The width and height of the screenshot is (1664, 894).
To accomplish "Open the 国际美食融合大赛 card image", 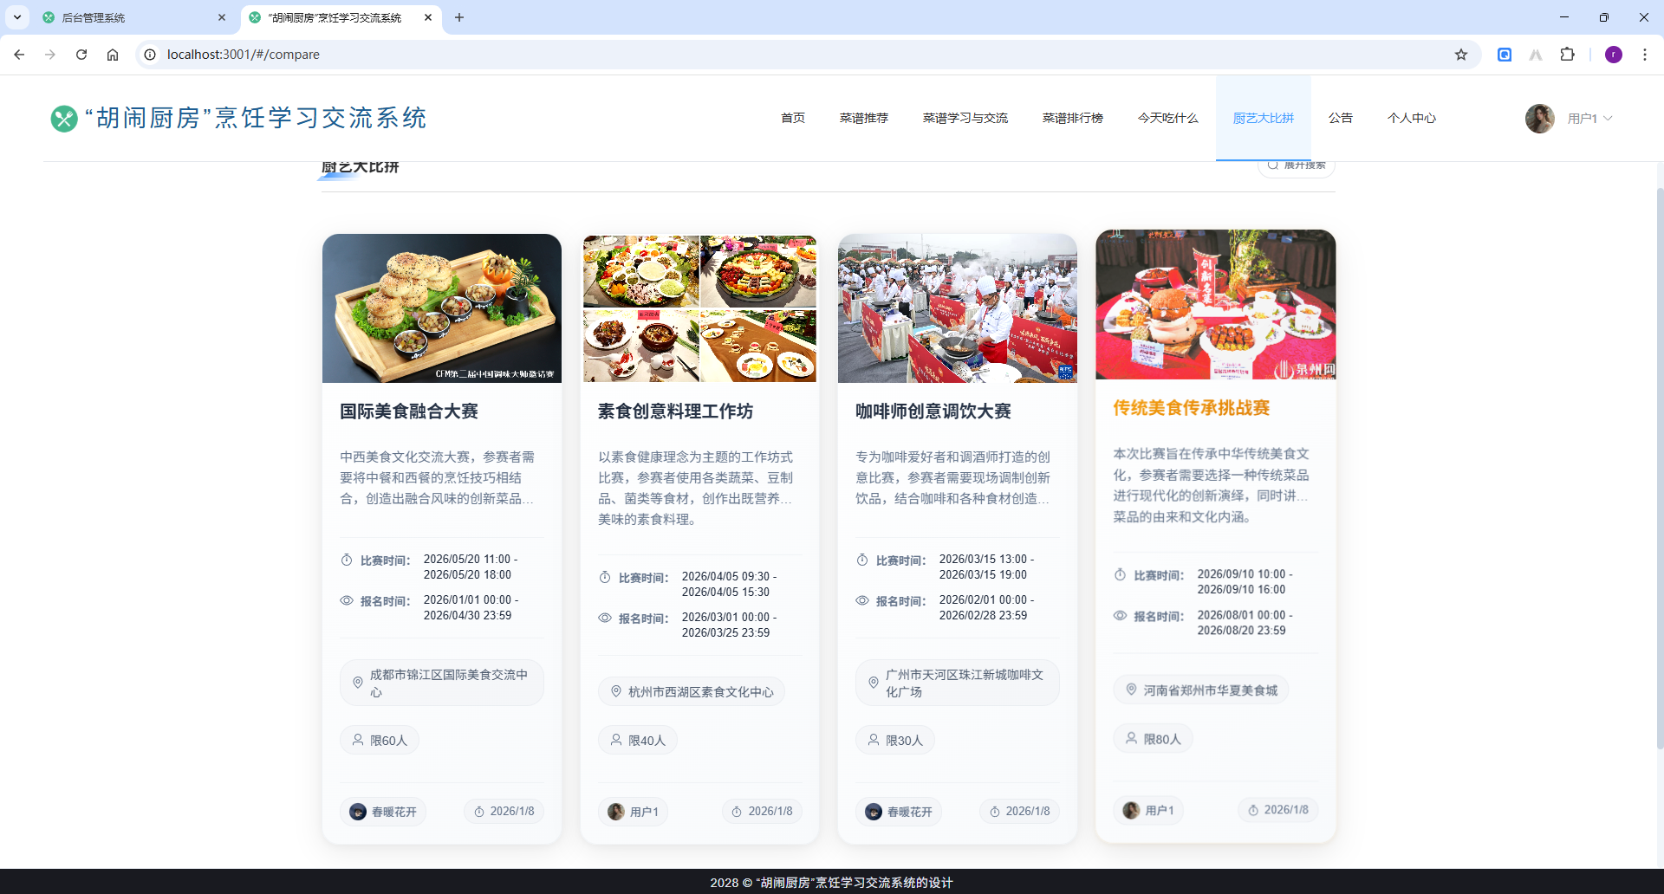I will coord(442,308).
